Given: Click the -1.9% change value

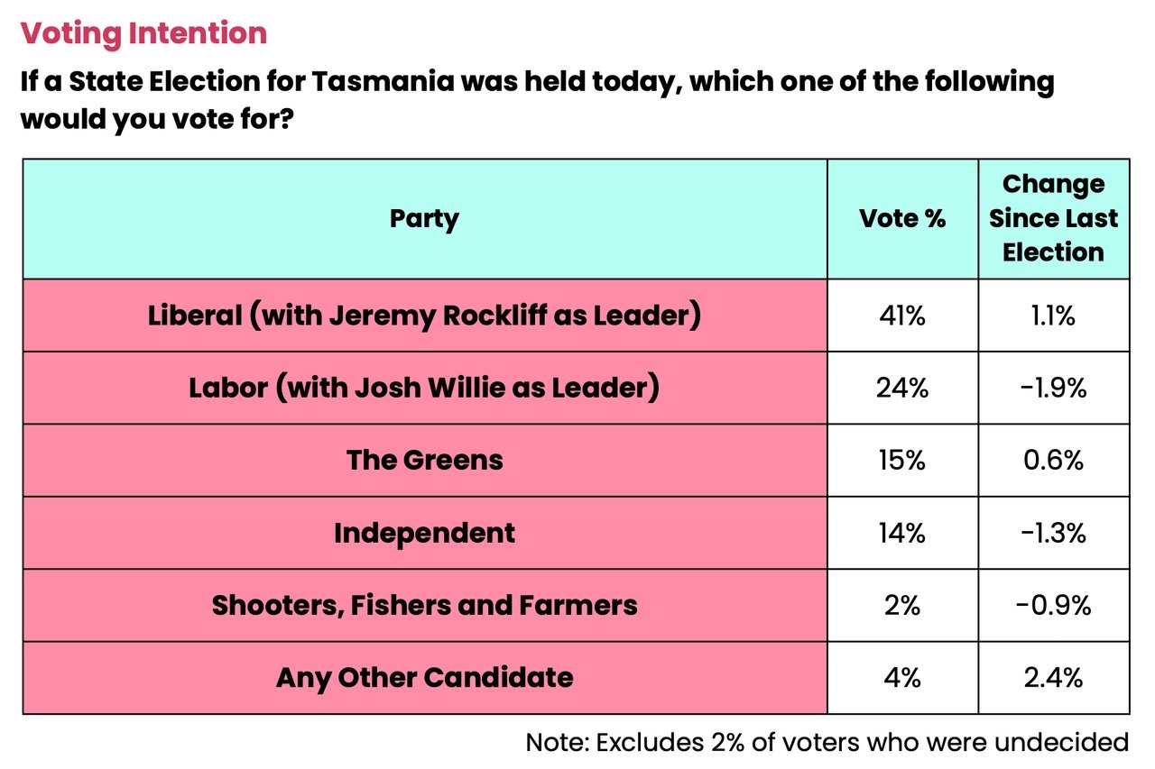Looking at the screenshot, I should (1053, 388).
